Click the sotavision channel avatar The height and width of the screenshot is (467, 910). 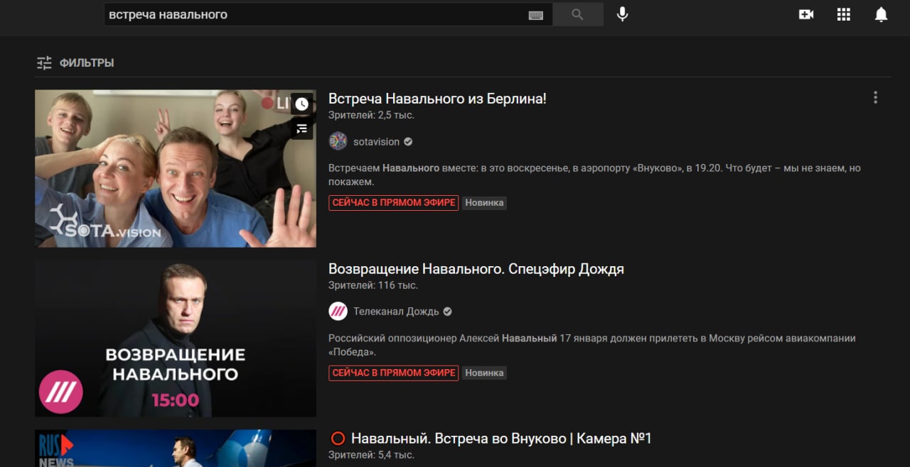point(338,141)
